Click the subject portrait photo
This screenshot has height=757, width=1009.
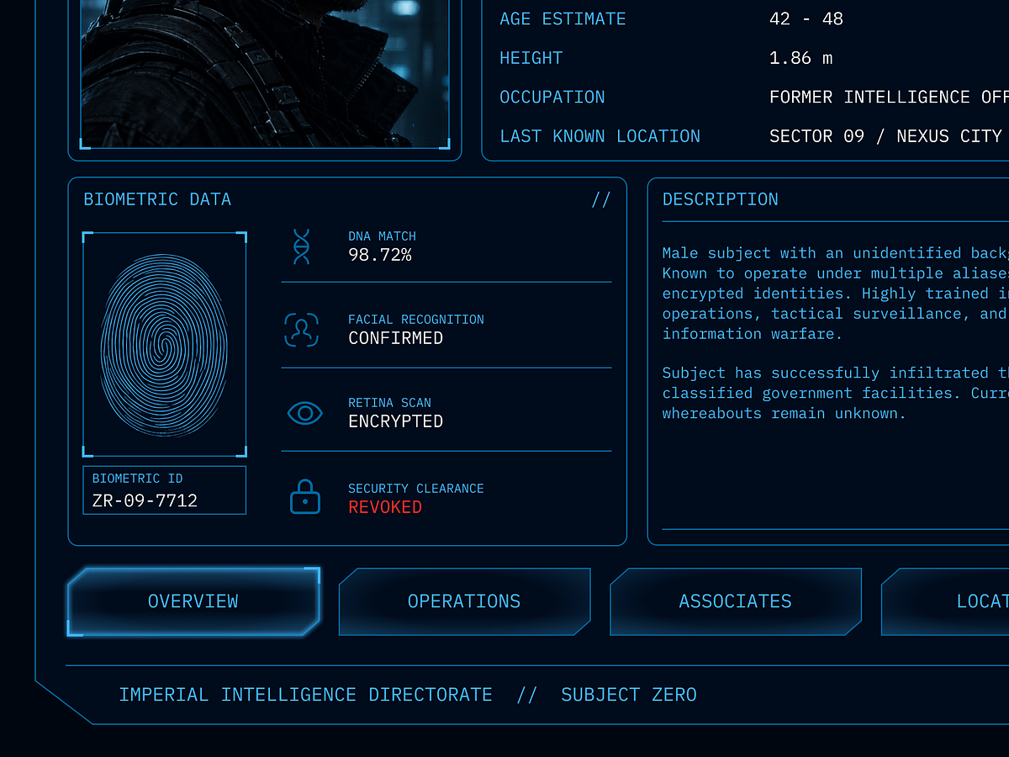click(265, 74)
